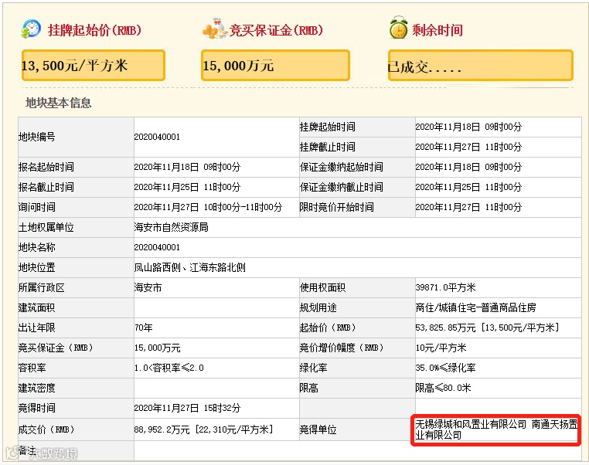Click the 竞买保证金(RMB) heading
The width and height of the screenshot is (589, 465).
point(276,30)
